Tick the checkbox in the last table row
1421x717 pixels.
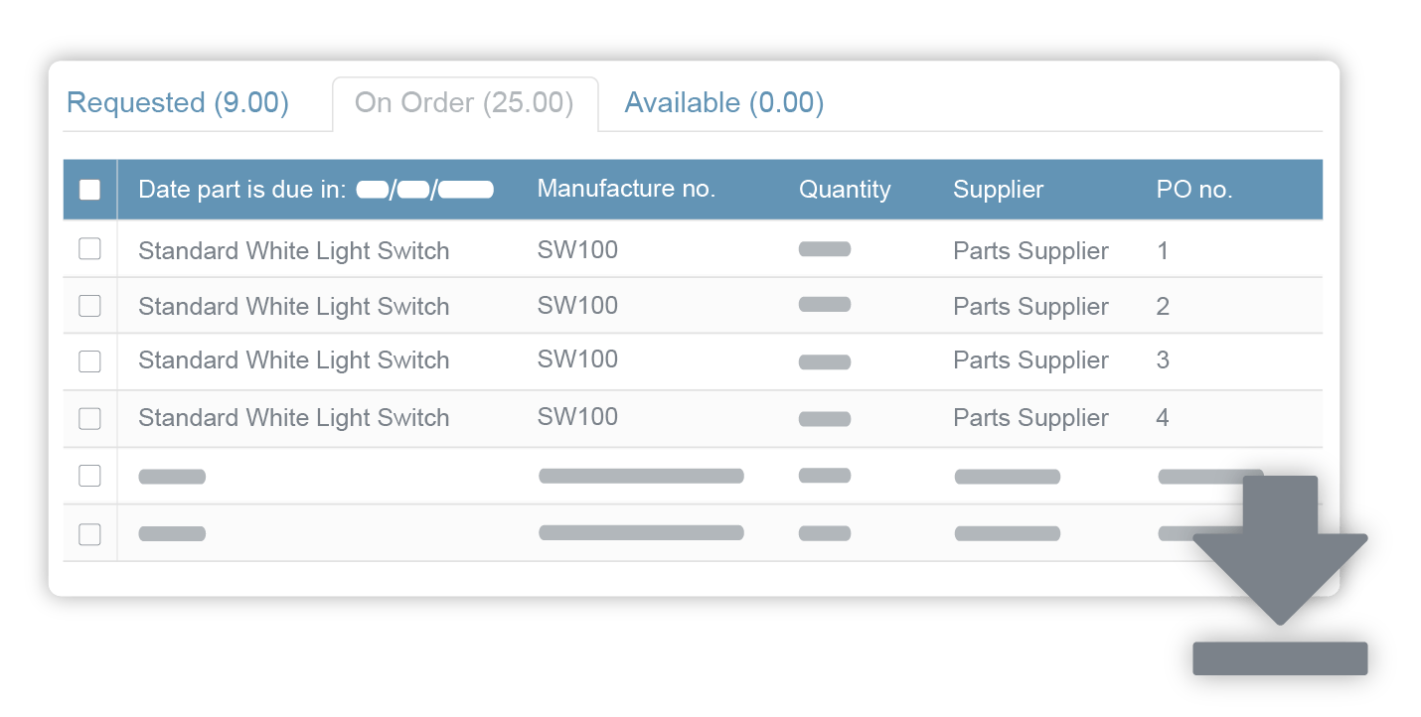click(89, 534)
